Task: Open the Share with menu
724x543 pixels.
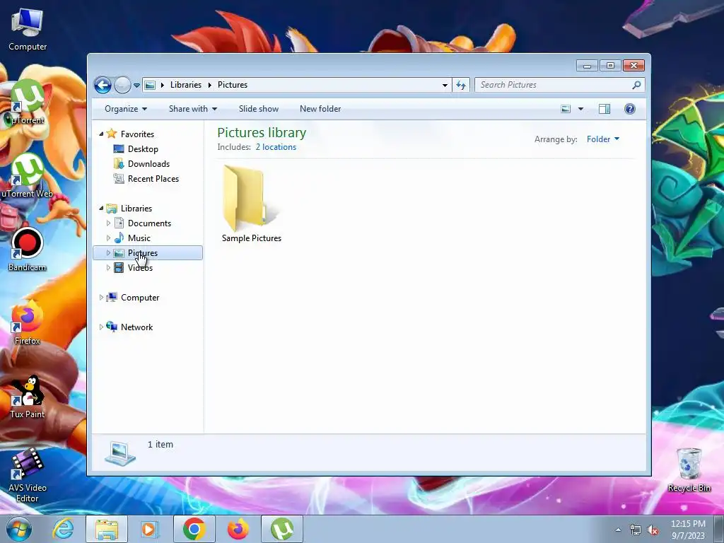Action: pyautogui.click(x=192, y=109)
